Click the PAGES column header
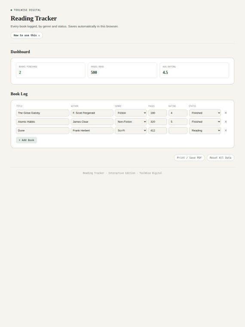The width and height of the screenshot is (245, 327). (x=151, y=106)
